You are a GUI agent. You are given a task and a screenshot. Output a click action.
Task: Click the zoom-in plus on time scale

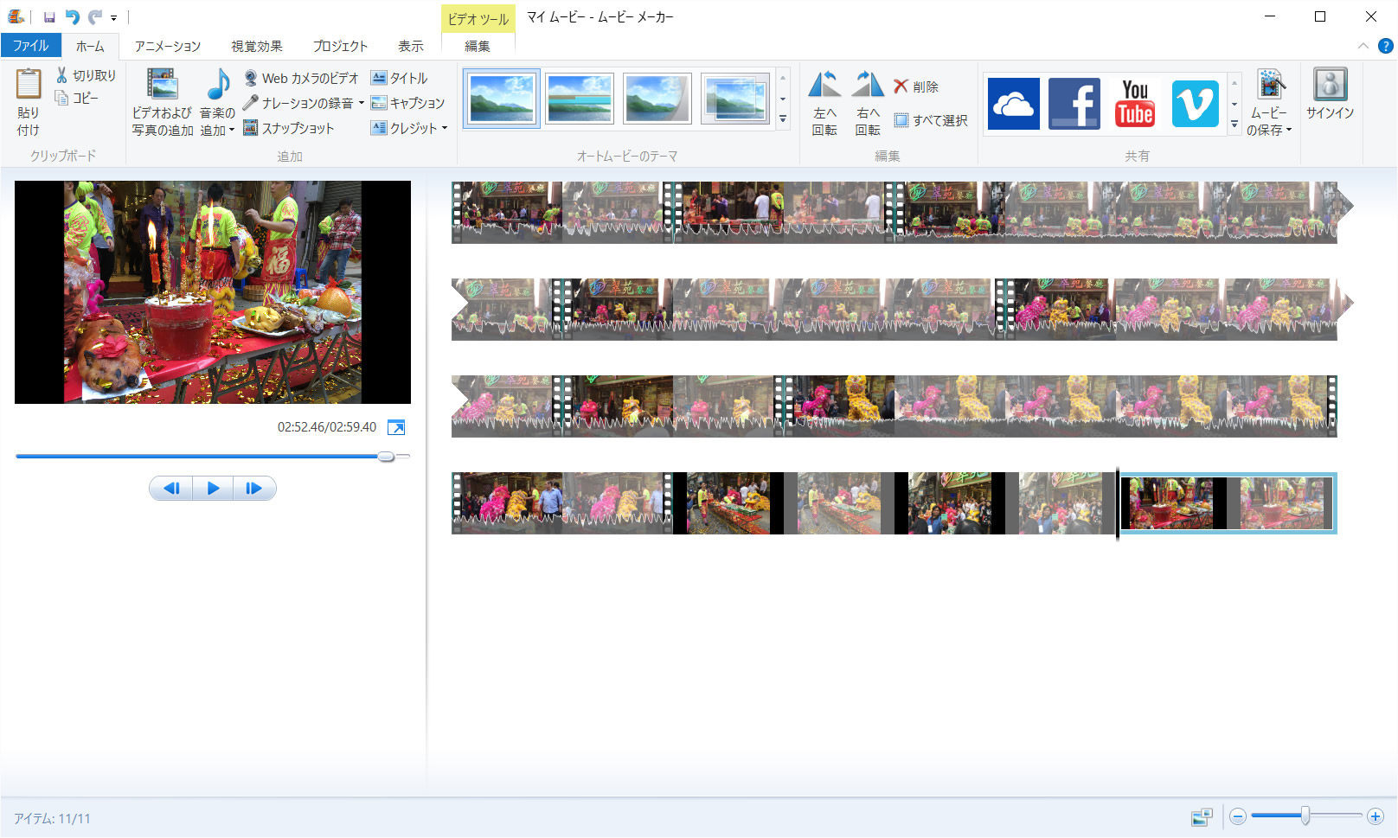1375,816
